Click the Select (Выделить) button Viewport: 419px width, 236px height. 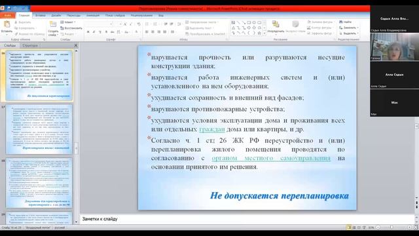pos(348,33)
